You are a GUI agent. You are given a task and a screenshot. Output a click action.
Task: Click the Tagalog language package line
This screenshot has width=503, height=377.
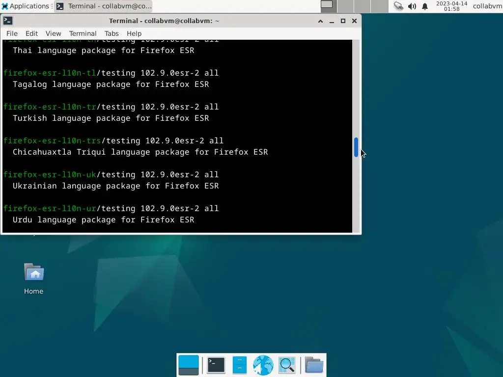(x=111, y=84)
